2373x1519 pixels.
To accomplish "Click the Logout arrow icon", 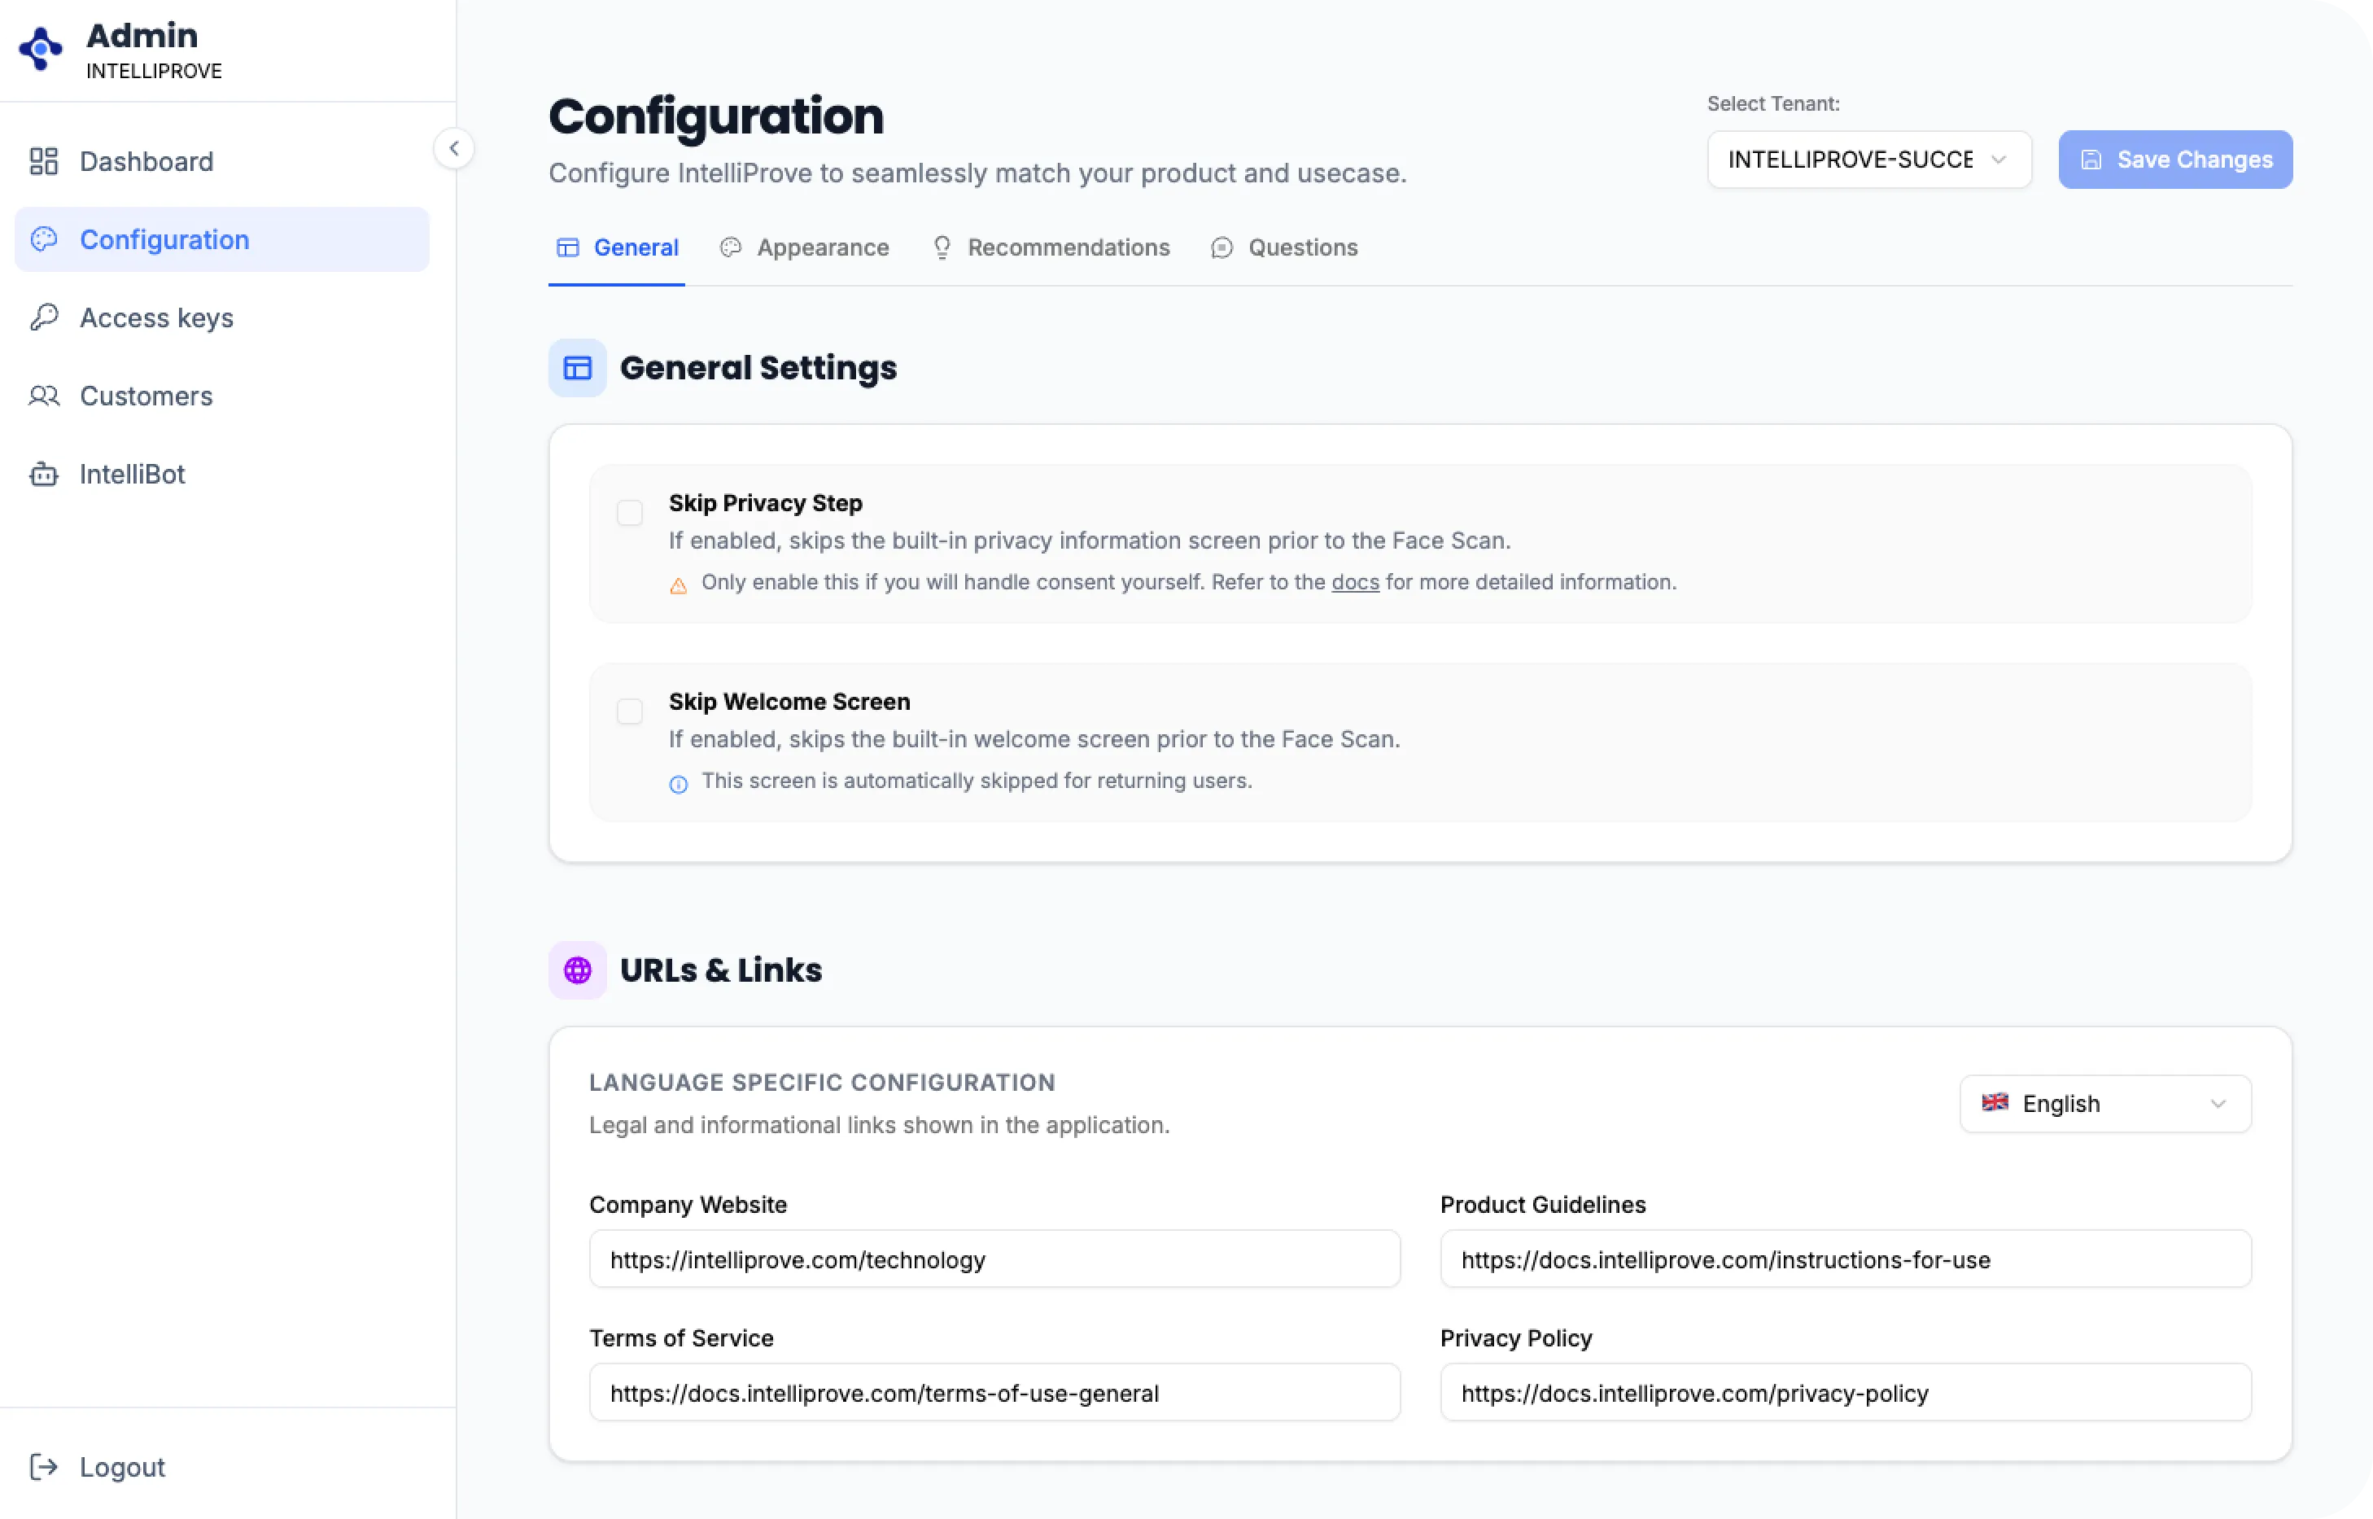I will click(43, 1467).
